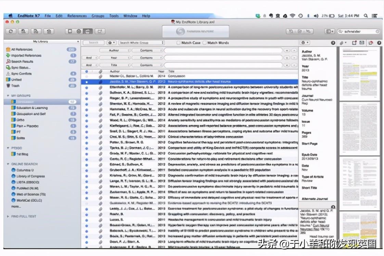Click the Sync Library toolbar icon
The height and width of the screenshot is (256, 384).
click(x=11, y=31)
